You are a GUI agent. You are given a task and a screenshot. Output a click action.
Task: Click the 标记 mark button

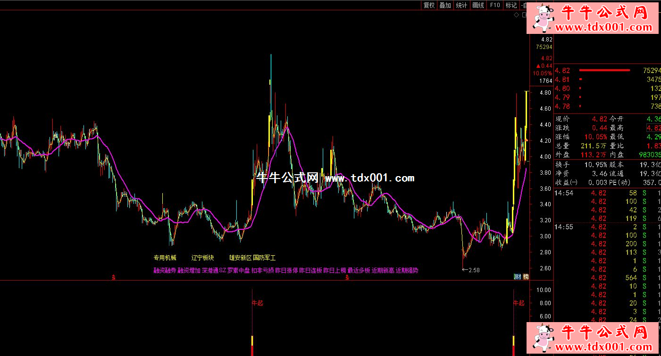coord(511,5)
